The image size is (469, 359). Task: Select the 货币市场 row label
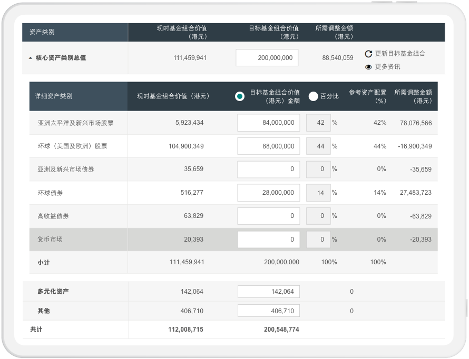tap(50, 240)
